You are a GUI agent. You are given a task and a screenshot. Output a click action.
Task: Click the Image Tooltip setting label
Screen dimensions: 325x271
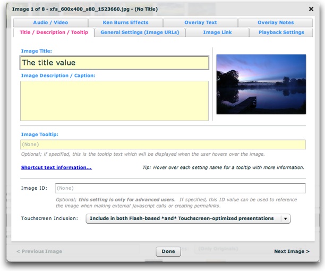pos(39,134)
